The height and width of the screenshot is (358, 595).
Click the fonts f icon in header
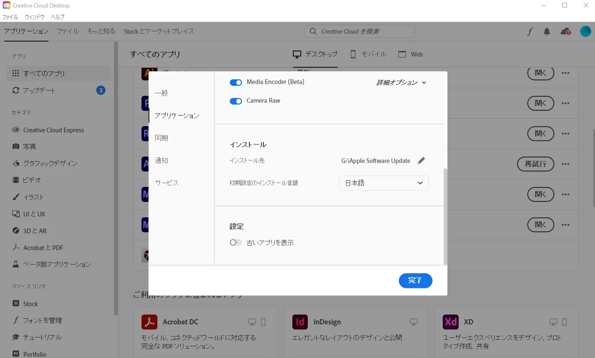pyautogui.click(x=530, y=31)
